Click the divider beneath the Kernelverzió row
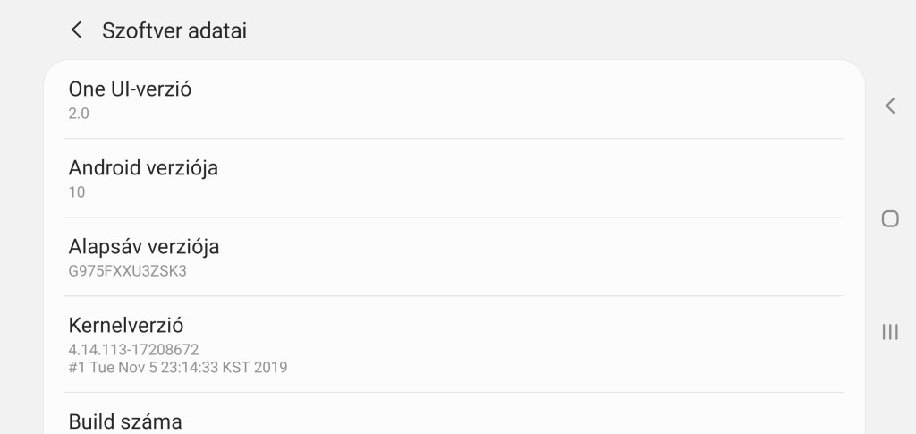Screen dimensions: 916x434 point(454,393)
